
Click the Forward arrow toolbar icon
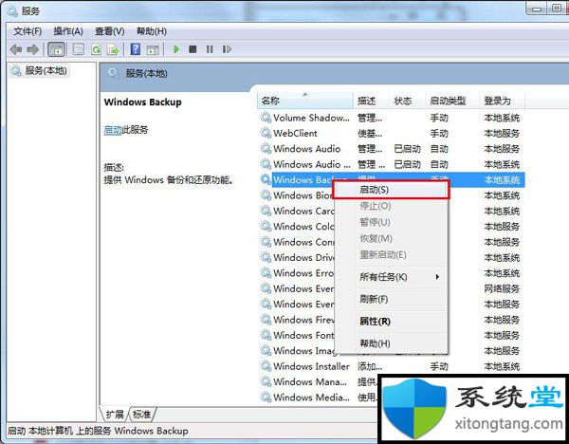33,49
